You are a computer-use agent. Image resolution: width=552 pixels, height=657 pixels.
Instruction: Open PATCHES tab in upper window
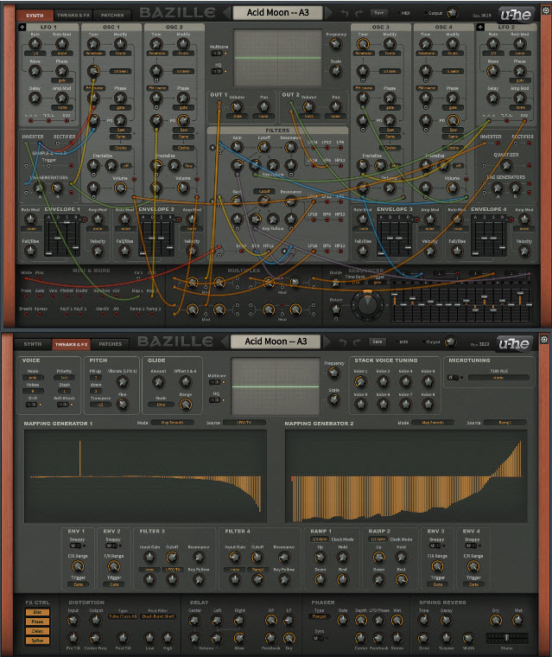click(112, 16)
